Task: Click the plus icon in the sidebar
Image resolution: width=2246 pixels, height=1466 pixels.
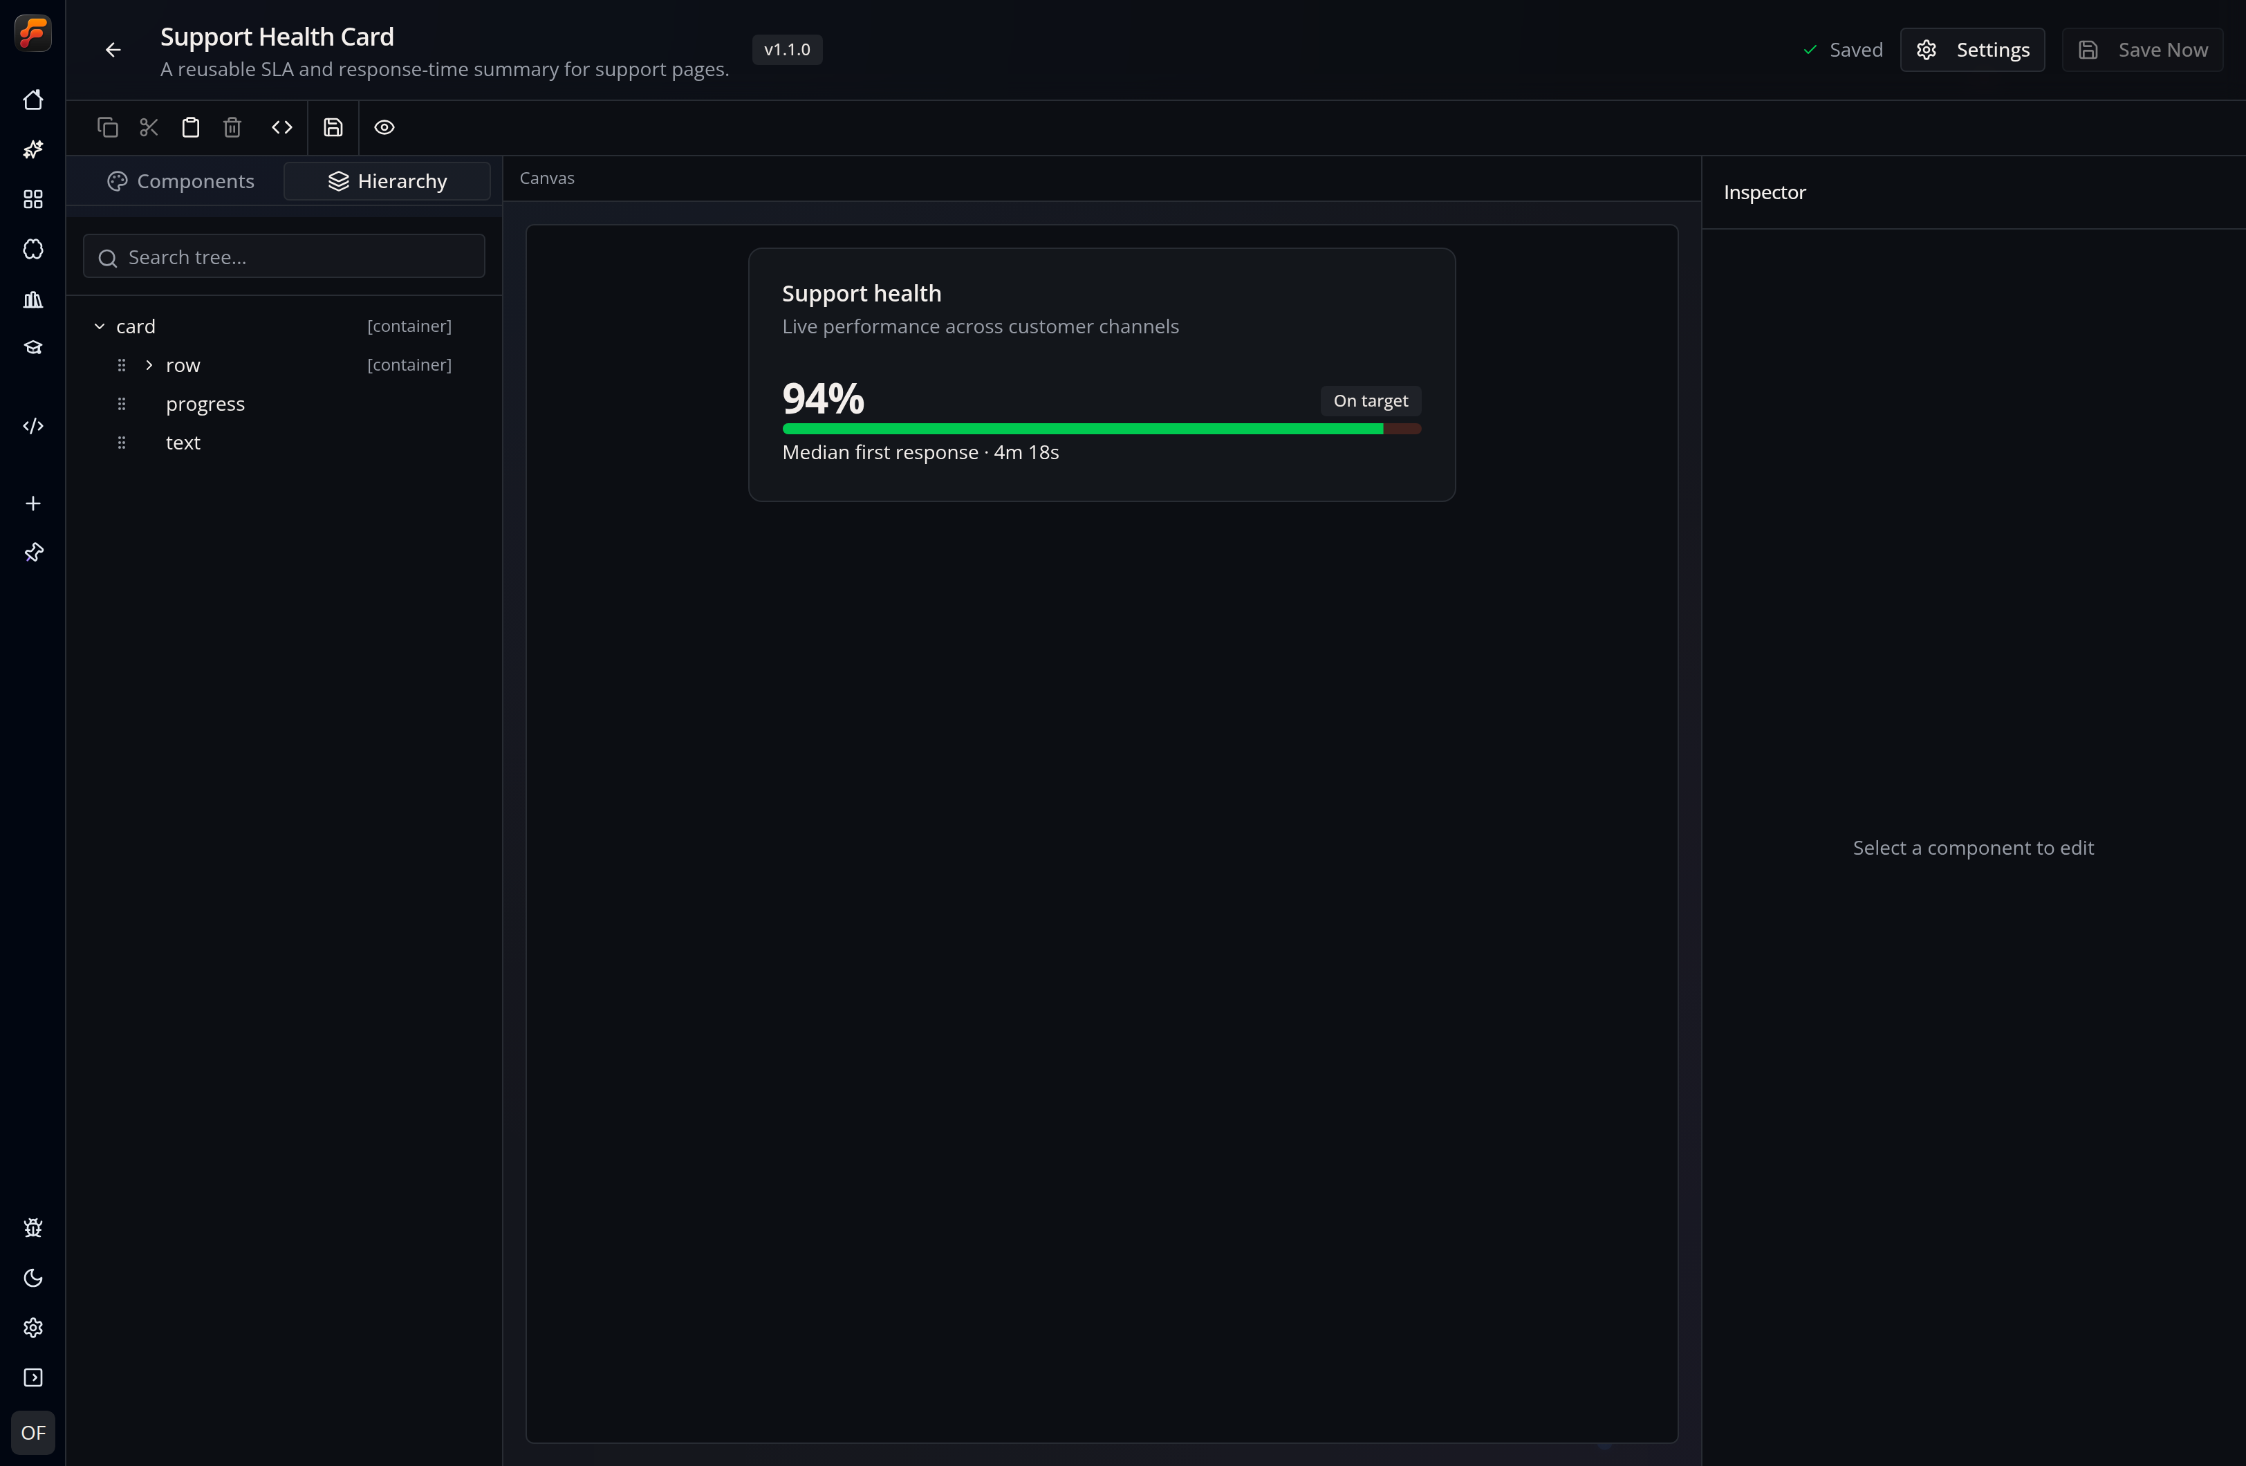Action: (33, 503)
